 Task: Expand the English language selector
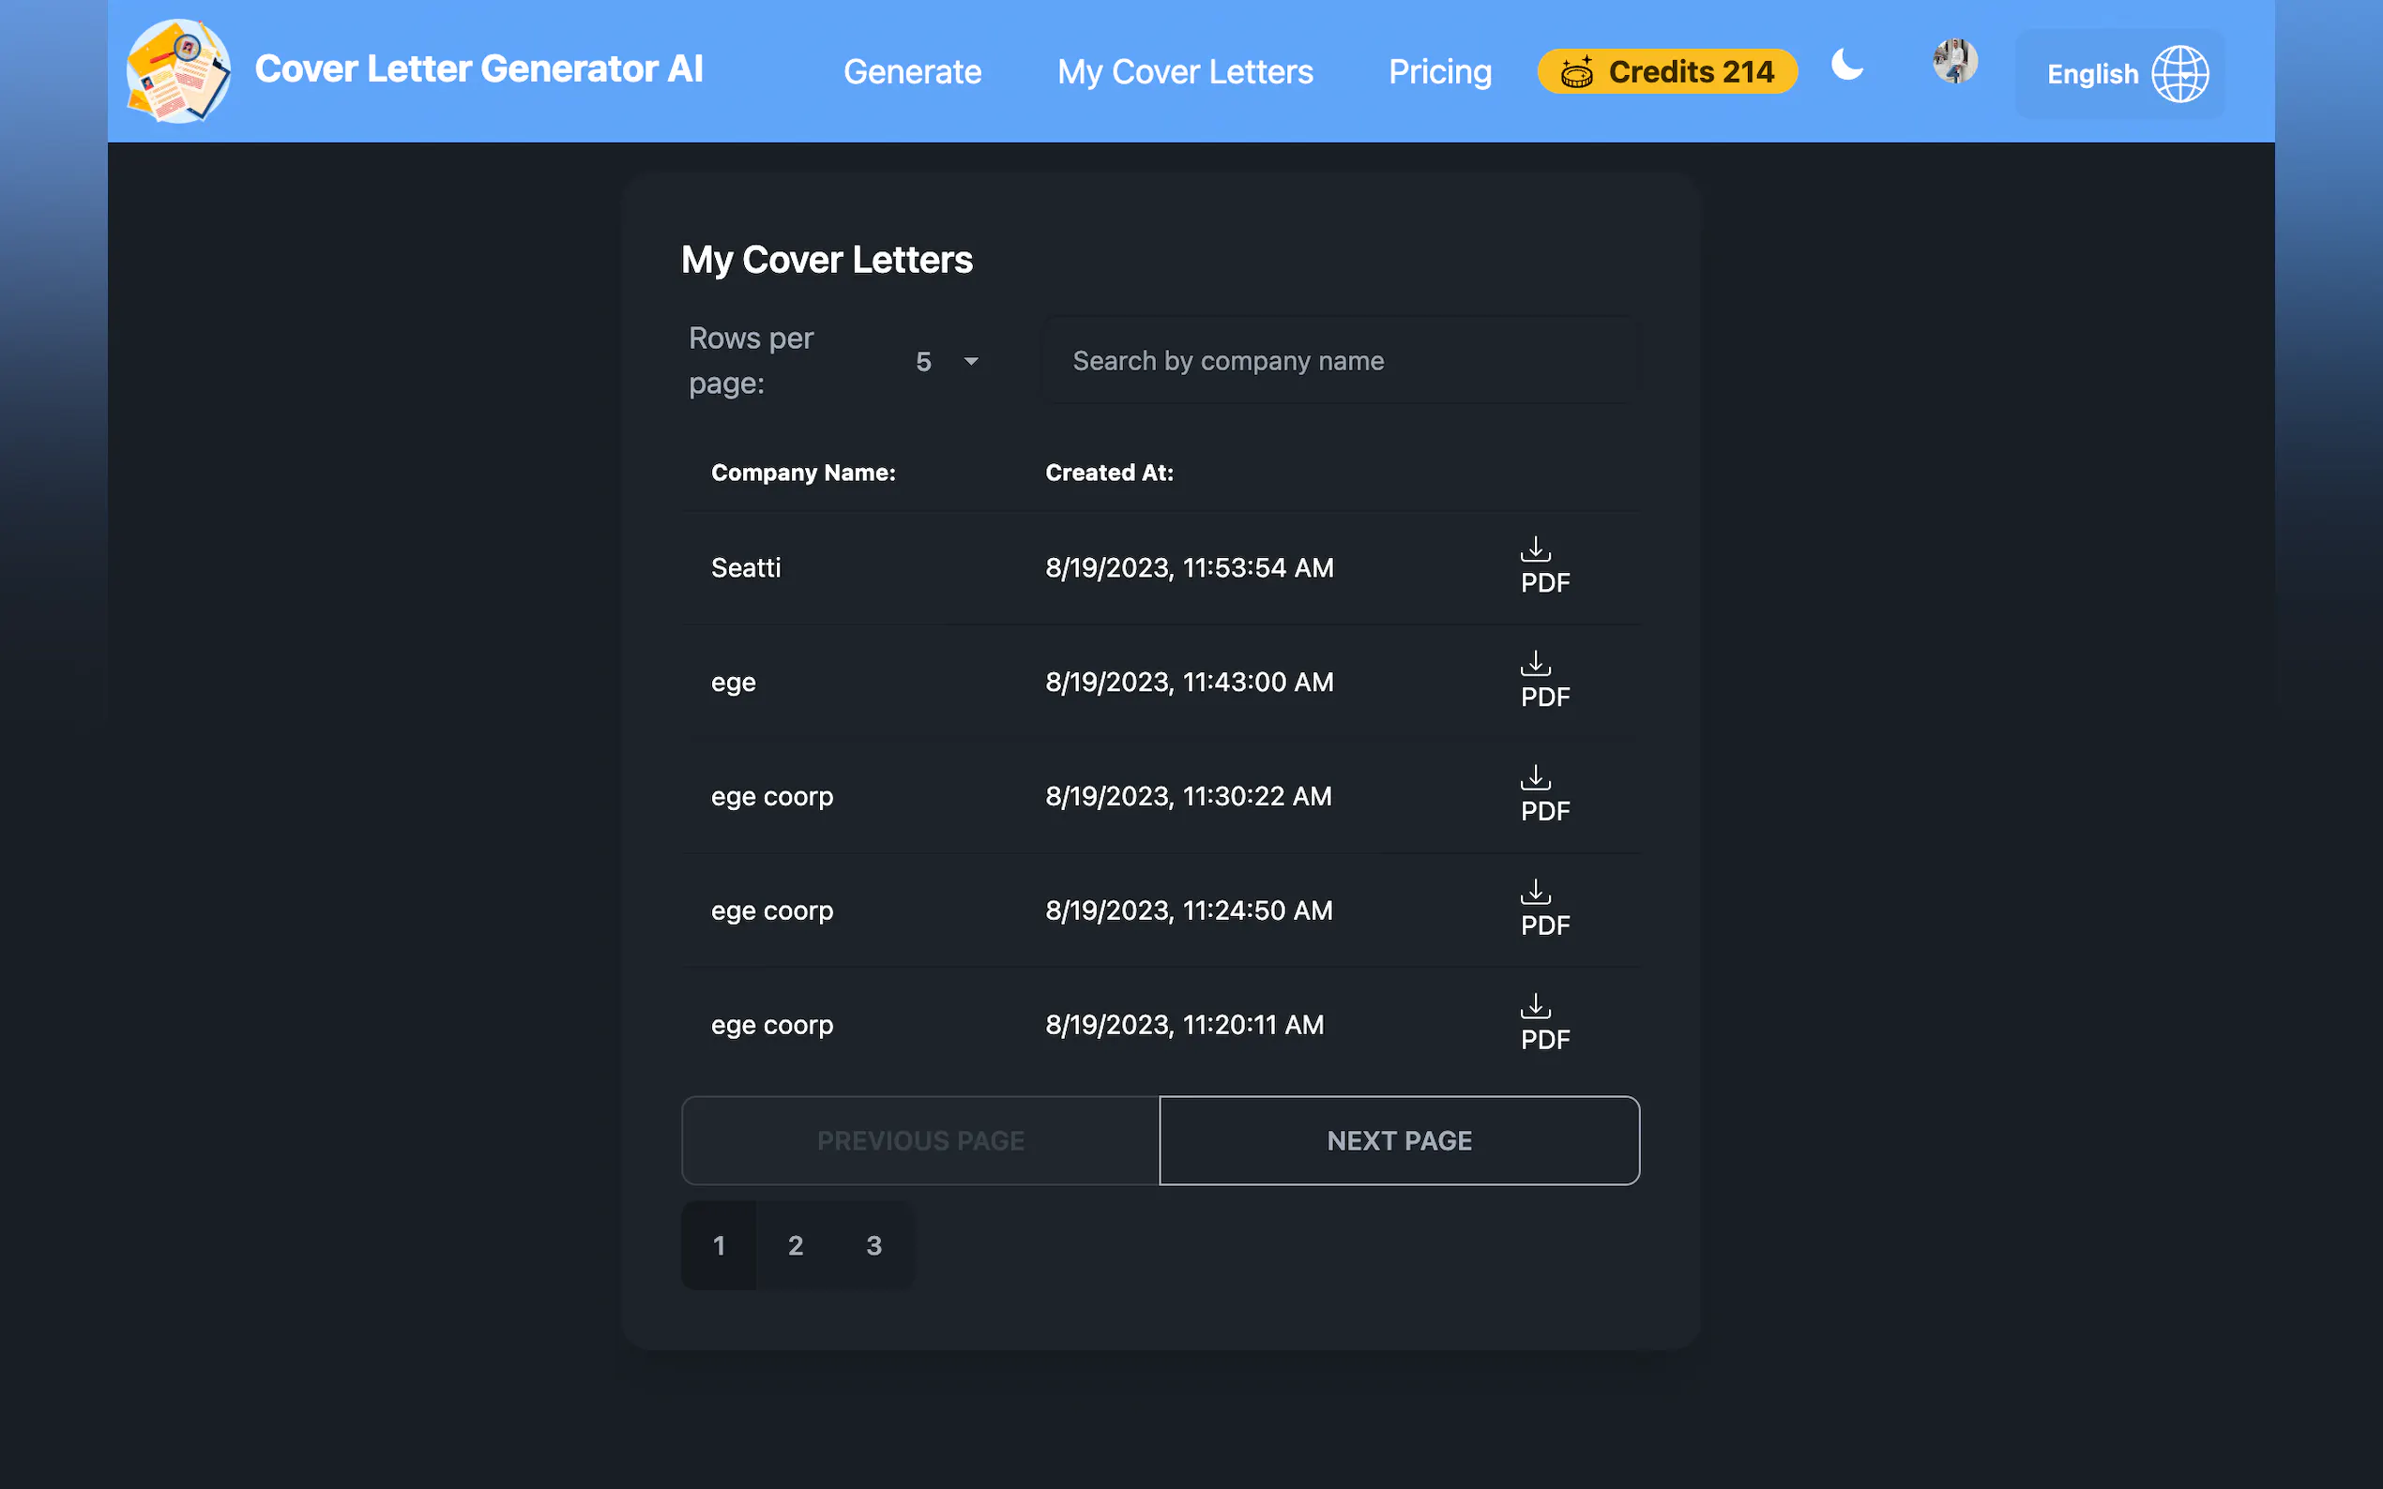pyautogui.click(x=2092, y=74)
